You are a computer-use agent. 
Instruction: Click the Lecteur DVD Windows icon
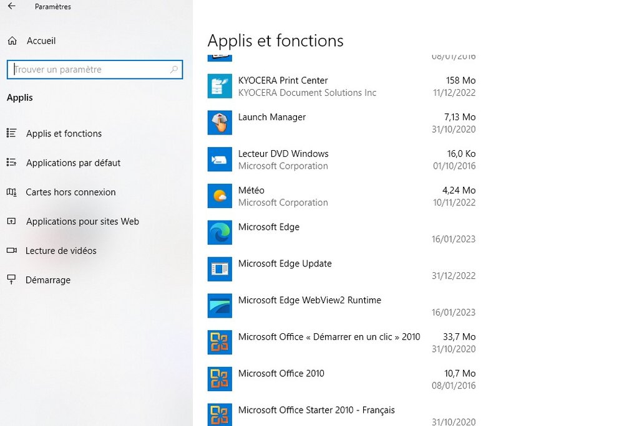220,159
